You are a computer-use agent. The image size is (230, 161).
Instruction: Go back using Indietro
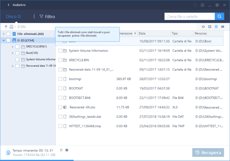pos(16,5)
